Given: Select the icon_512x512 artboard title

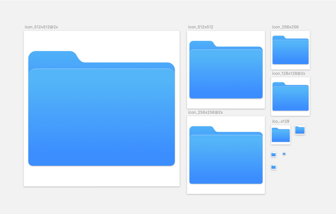Looking at the screenshot, I should 201,27.
